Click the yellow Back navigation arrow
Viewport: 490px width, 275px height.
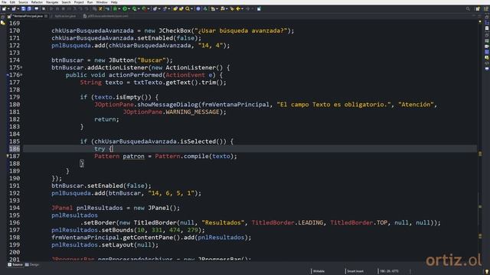(238, 8)
